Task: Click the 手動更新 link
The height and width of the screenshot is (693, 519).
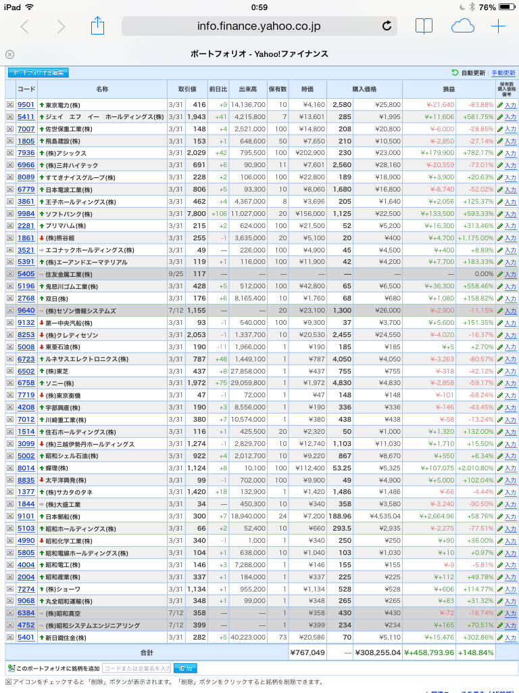Action: tap(503, 73)
